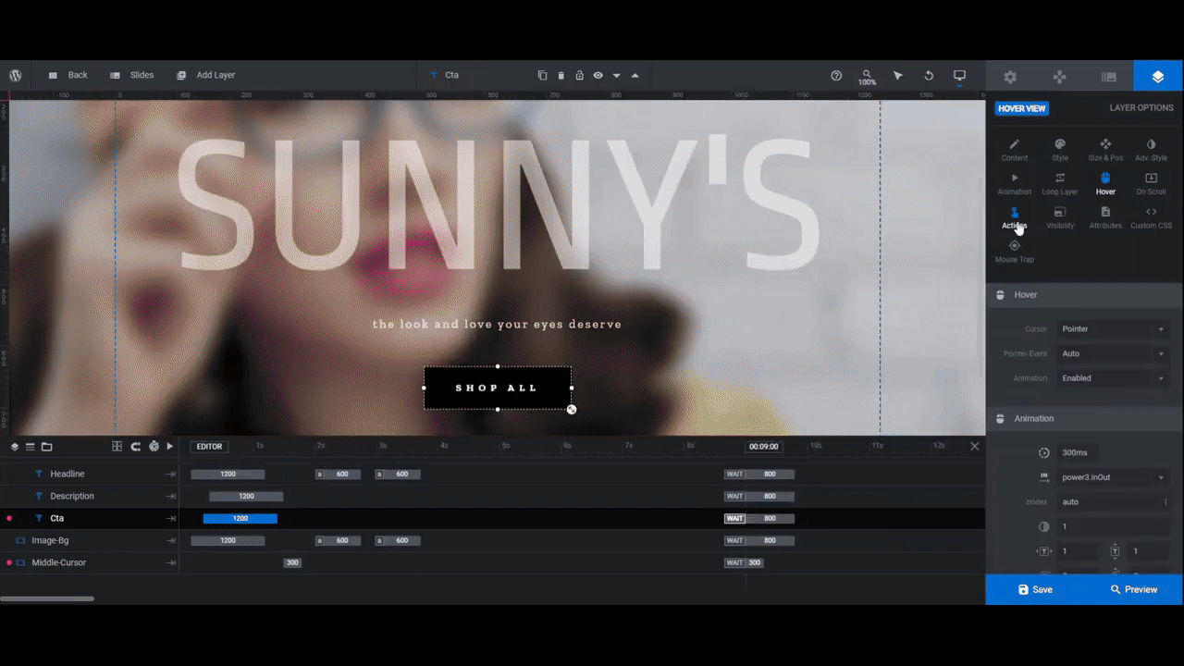Open the Style palette options

tap(1060, 150)
